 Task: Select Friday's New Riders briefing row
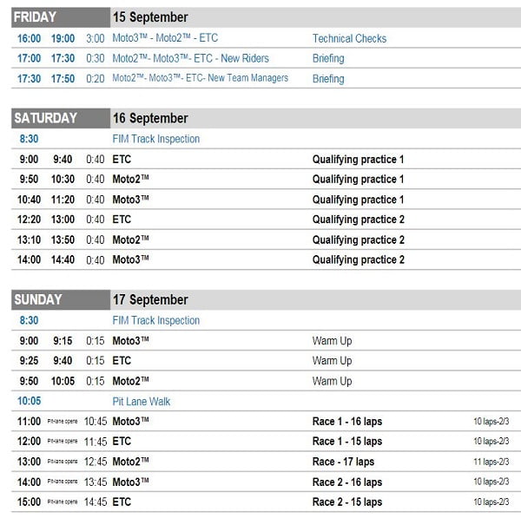click(190, 58)
